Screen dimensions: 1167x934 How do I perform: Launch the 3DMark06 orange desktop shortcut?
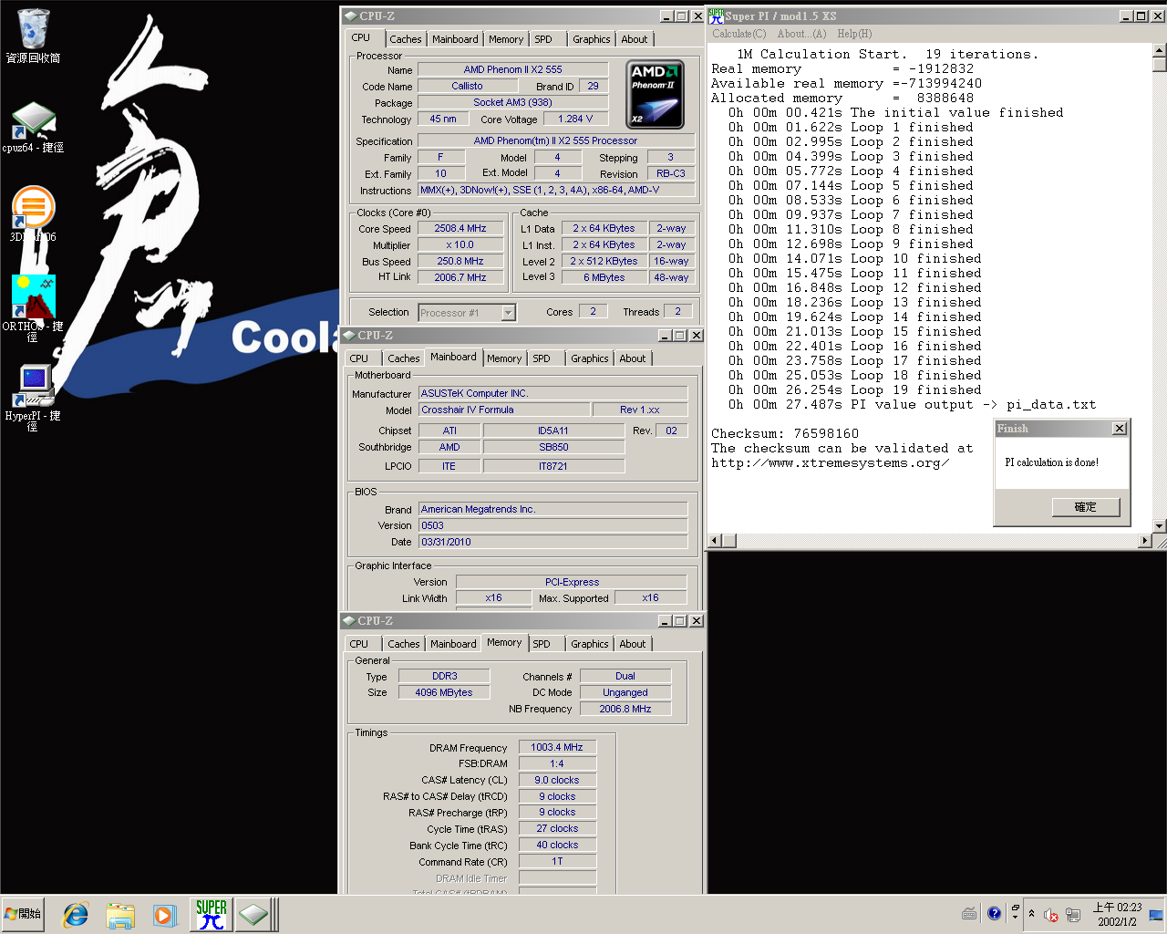33,213
